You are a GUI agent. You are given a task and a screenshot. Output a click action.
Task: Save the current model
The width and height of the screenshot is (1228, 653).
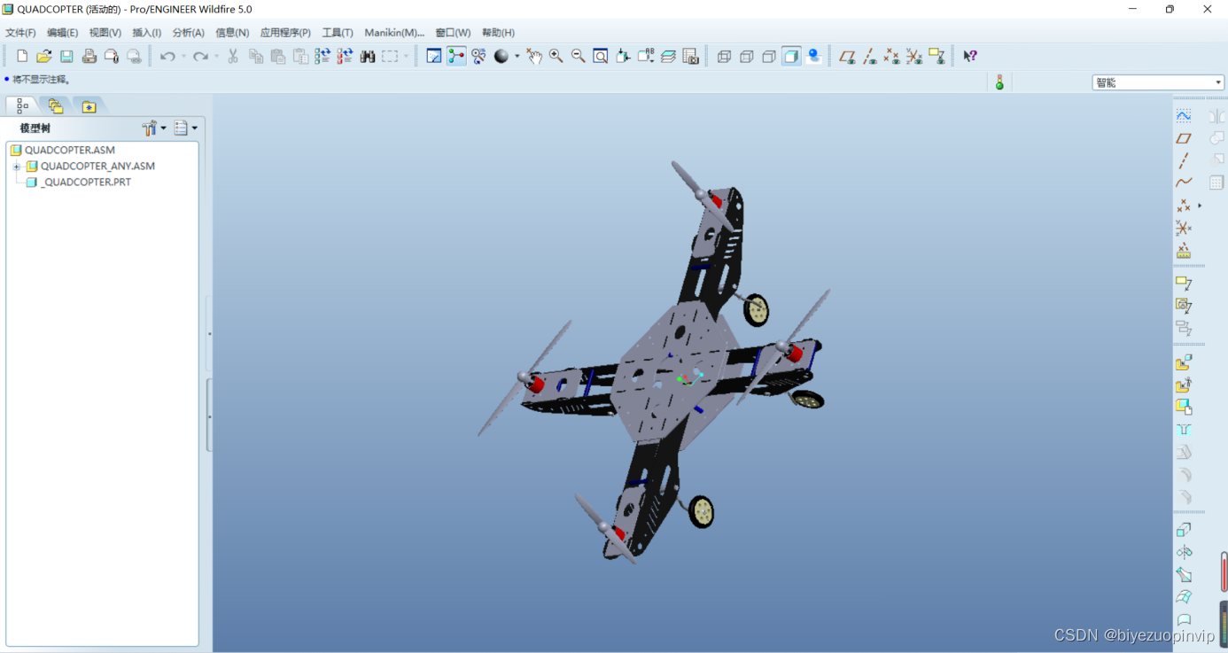pyautogui.click(x=66, y=56)
